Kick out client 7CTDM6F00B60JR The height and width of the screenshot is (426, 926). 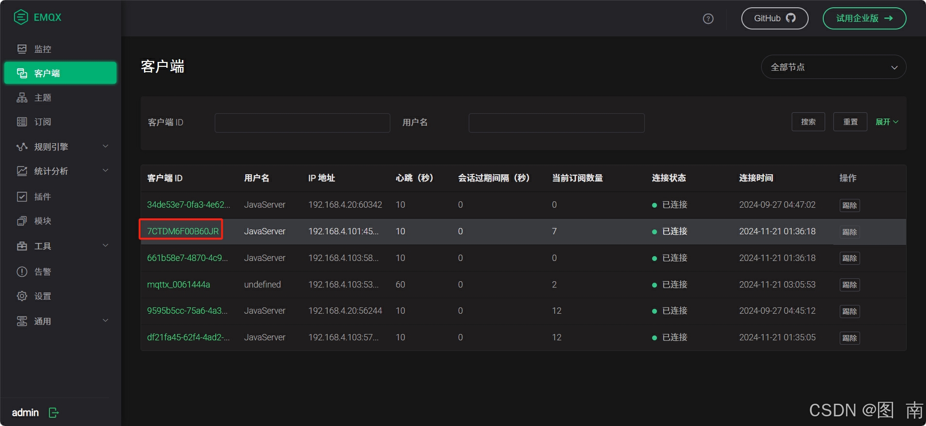tap(849, 232)
